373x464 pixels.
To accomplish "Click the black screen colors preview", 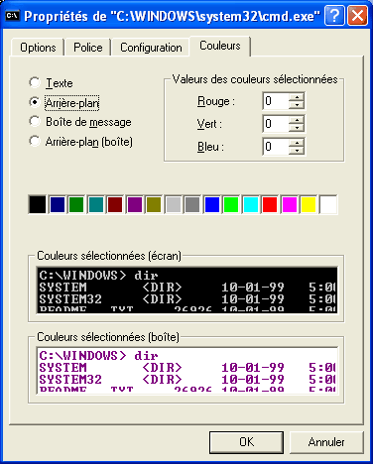I will (x=187, y=290).
